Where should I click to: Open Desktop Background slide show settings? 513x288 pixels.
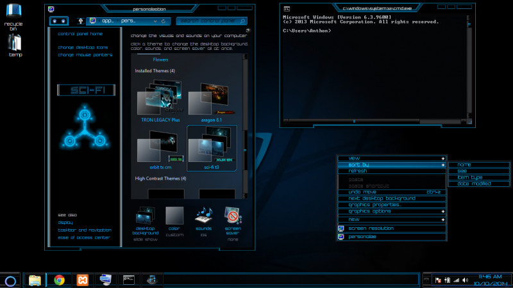pyautogui.click(x=146, y=224)
